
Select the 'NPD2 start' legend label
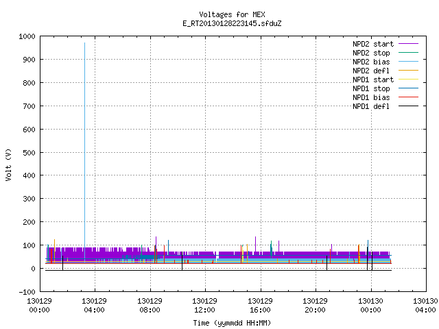coord(373,44)
